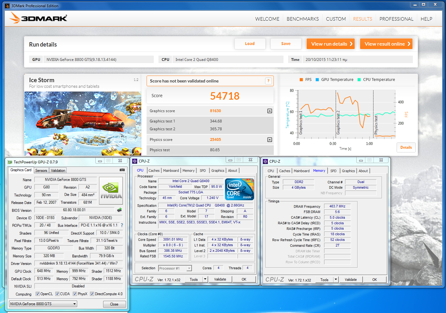
Task: Click the Tools button in the CPU-Z Memory window
Action: tap(324, 280)
